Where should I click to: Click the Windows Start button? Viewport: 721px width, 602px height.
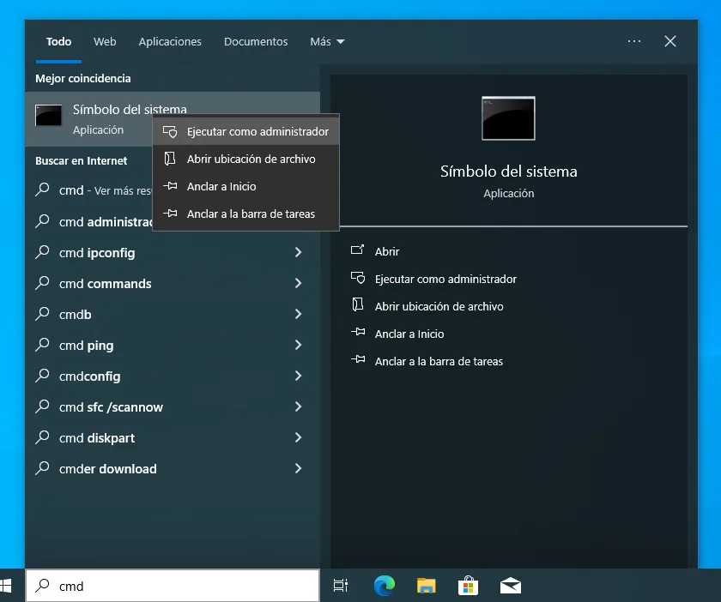click(5, 586)
